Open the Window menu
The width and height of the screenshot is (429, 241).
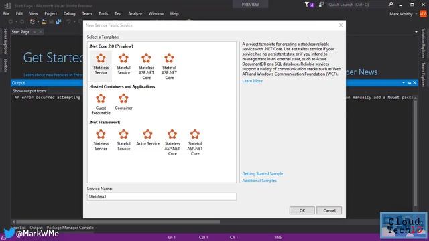pos(156,13)
